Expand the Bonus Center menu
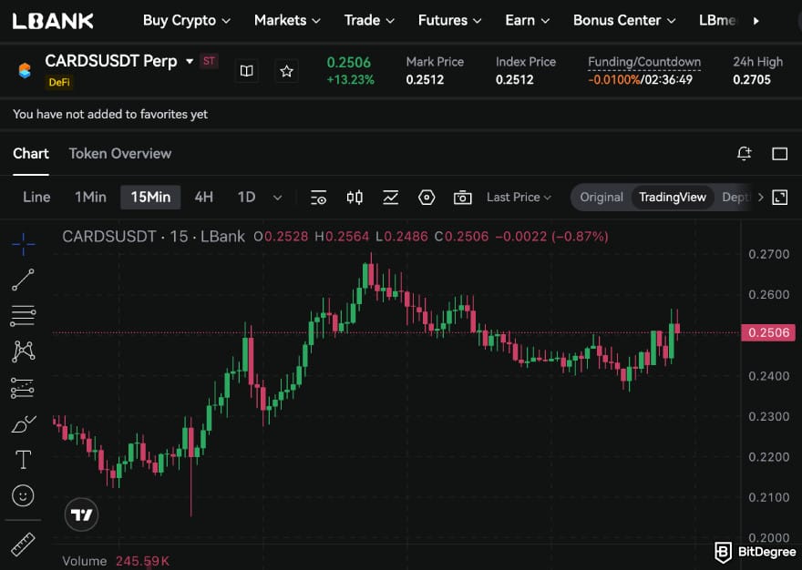 pyautogui.click(x=624, y=20)
